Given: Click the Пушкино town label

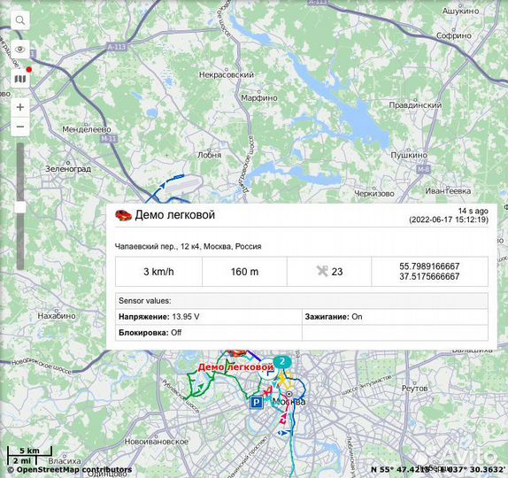Looking at the screenshot, I should click(409, 155).
